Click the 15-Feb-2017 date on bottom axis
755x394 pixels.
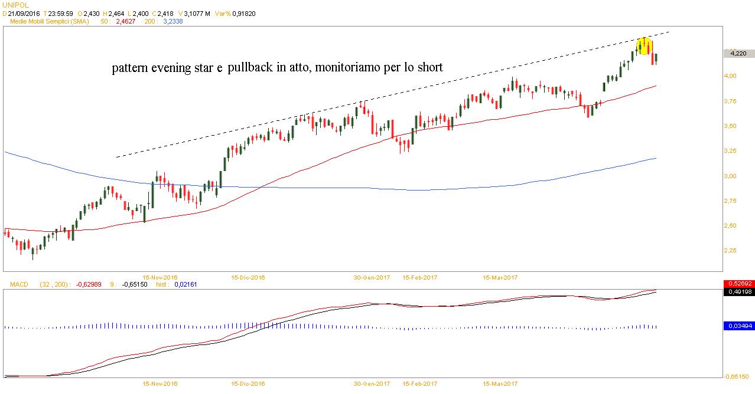(419, 383)
